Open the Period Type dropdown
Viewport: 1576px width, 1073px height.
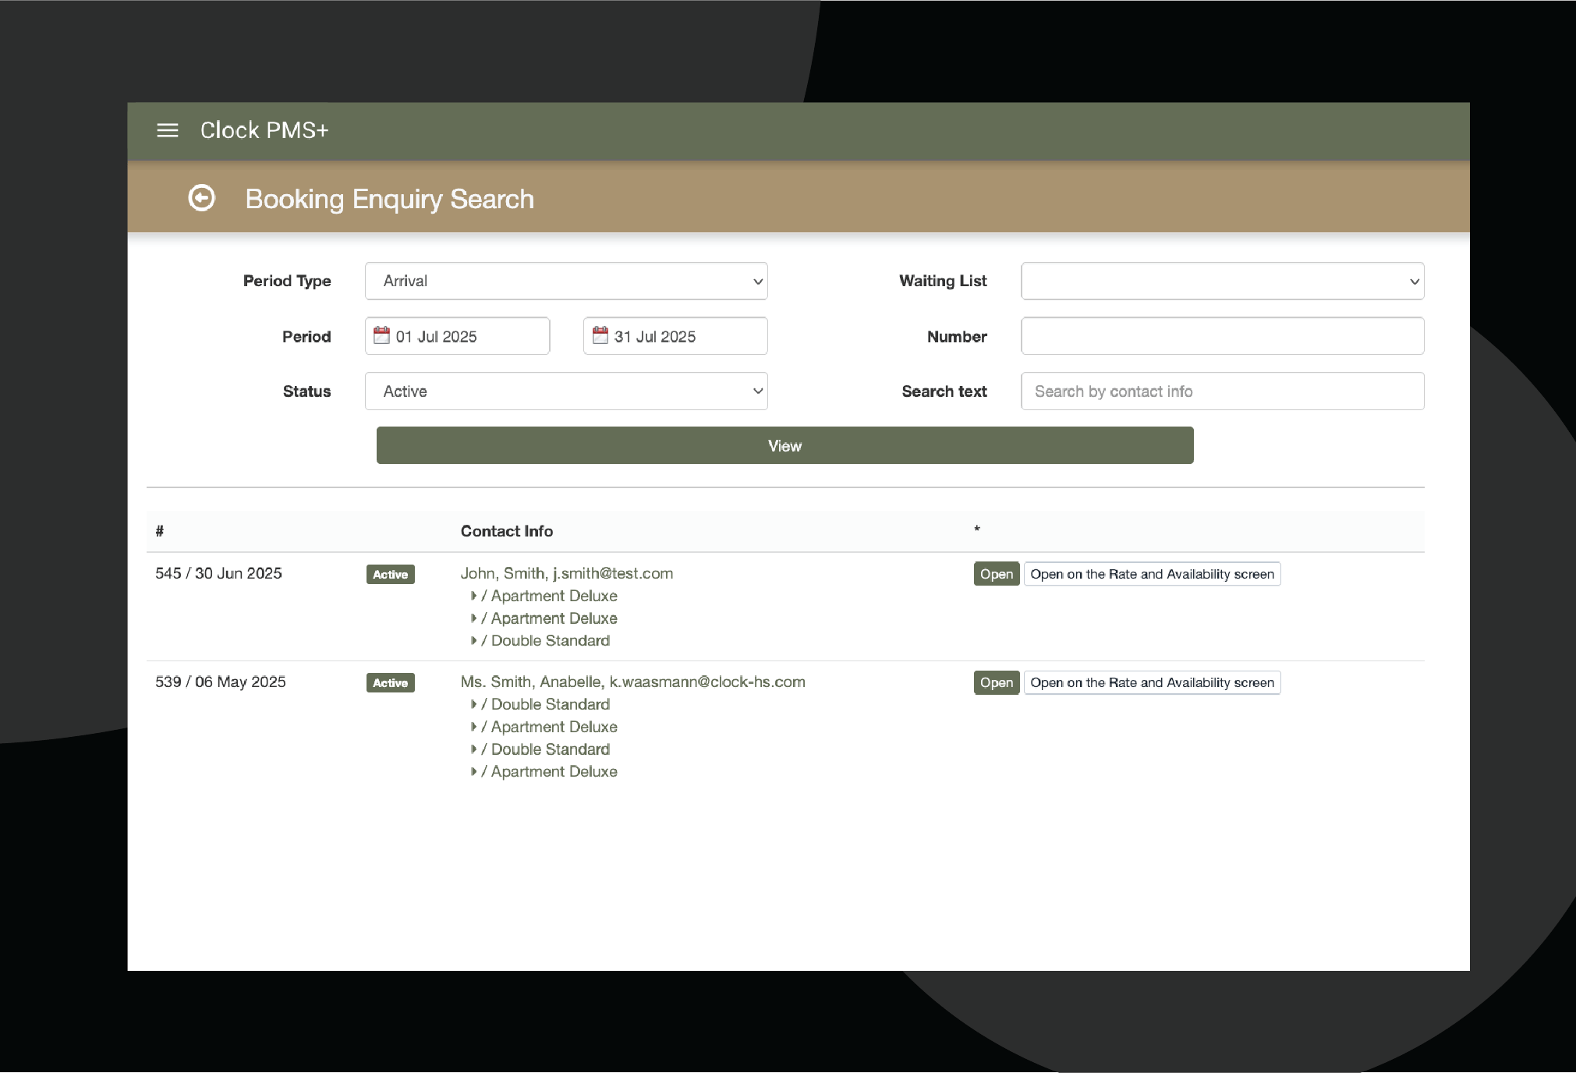566,281
